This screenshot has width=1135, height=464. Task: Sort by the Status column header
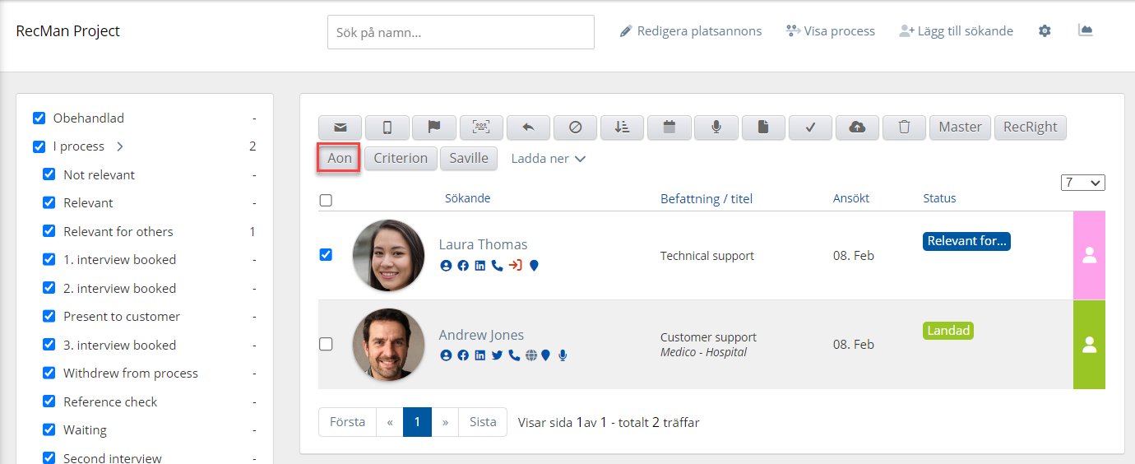click(939, 198)
